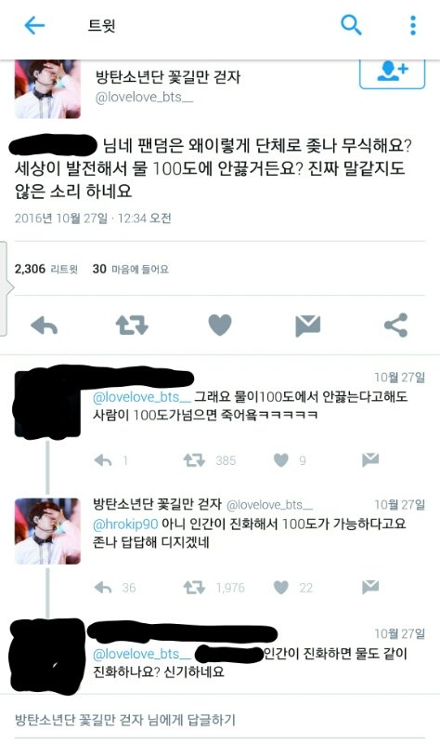
Task: View the 30 likes list
Action: click(x=130, y=269)
